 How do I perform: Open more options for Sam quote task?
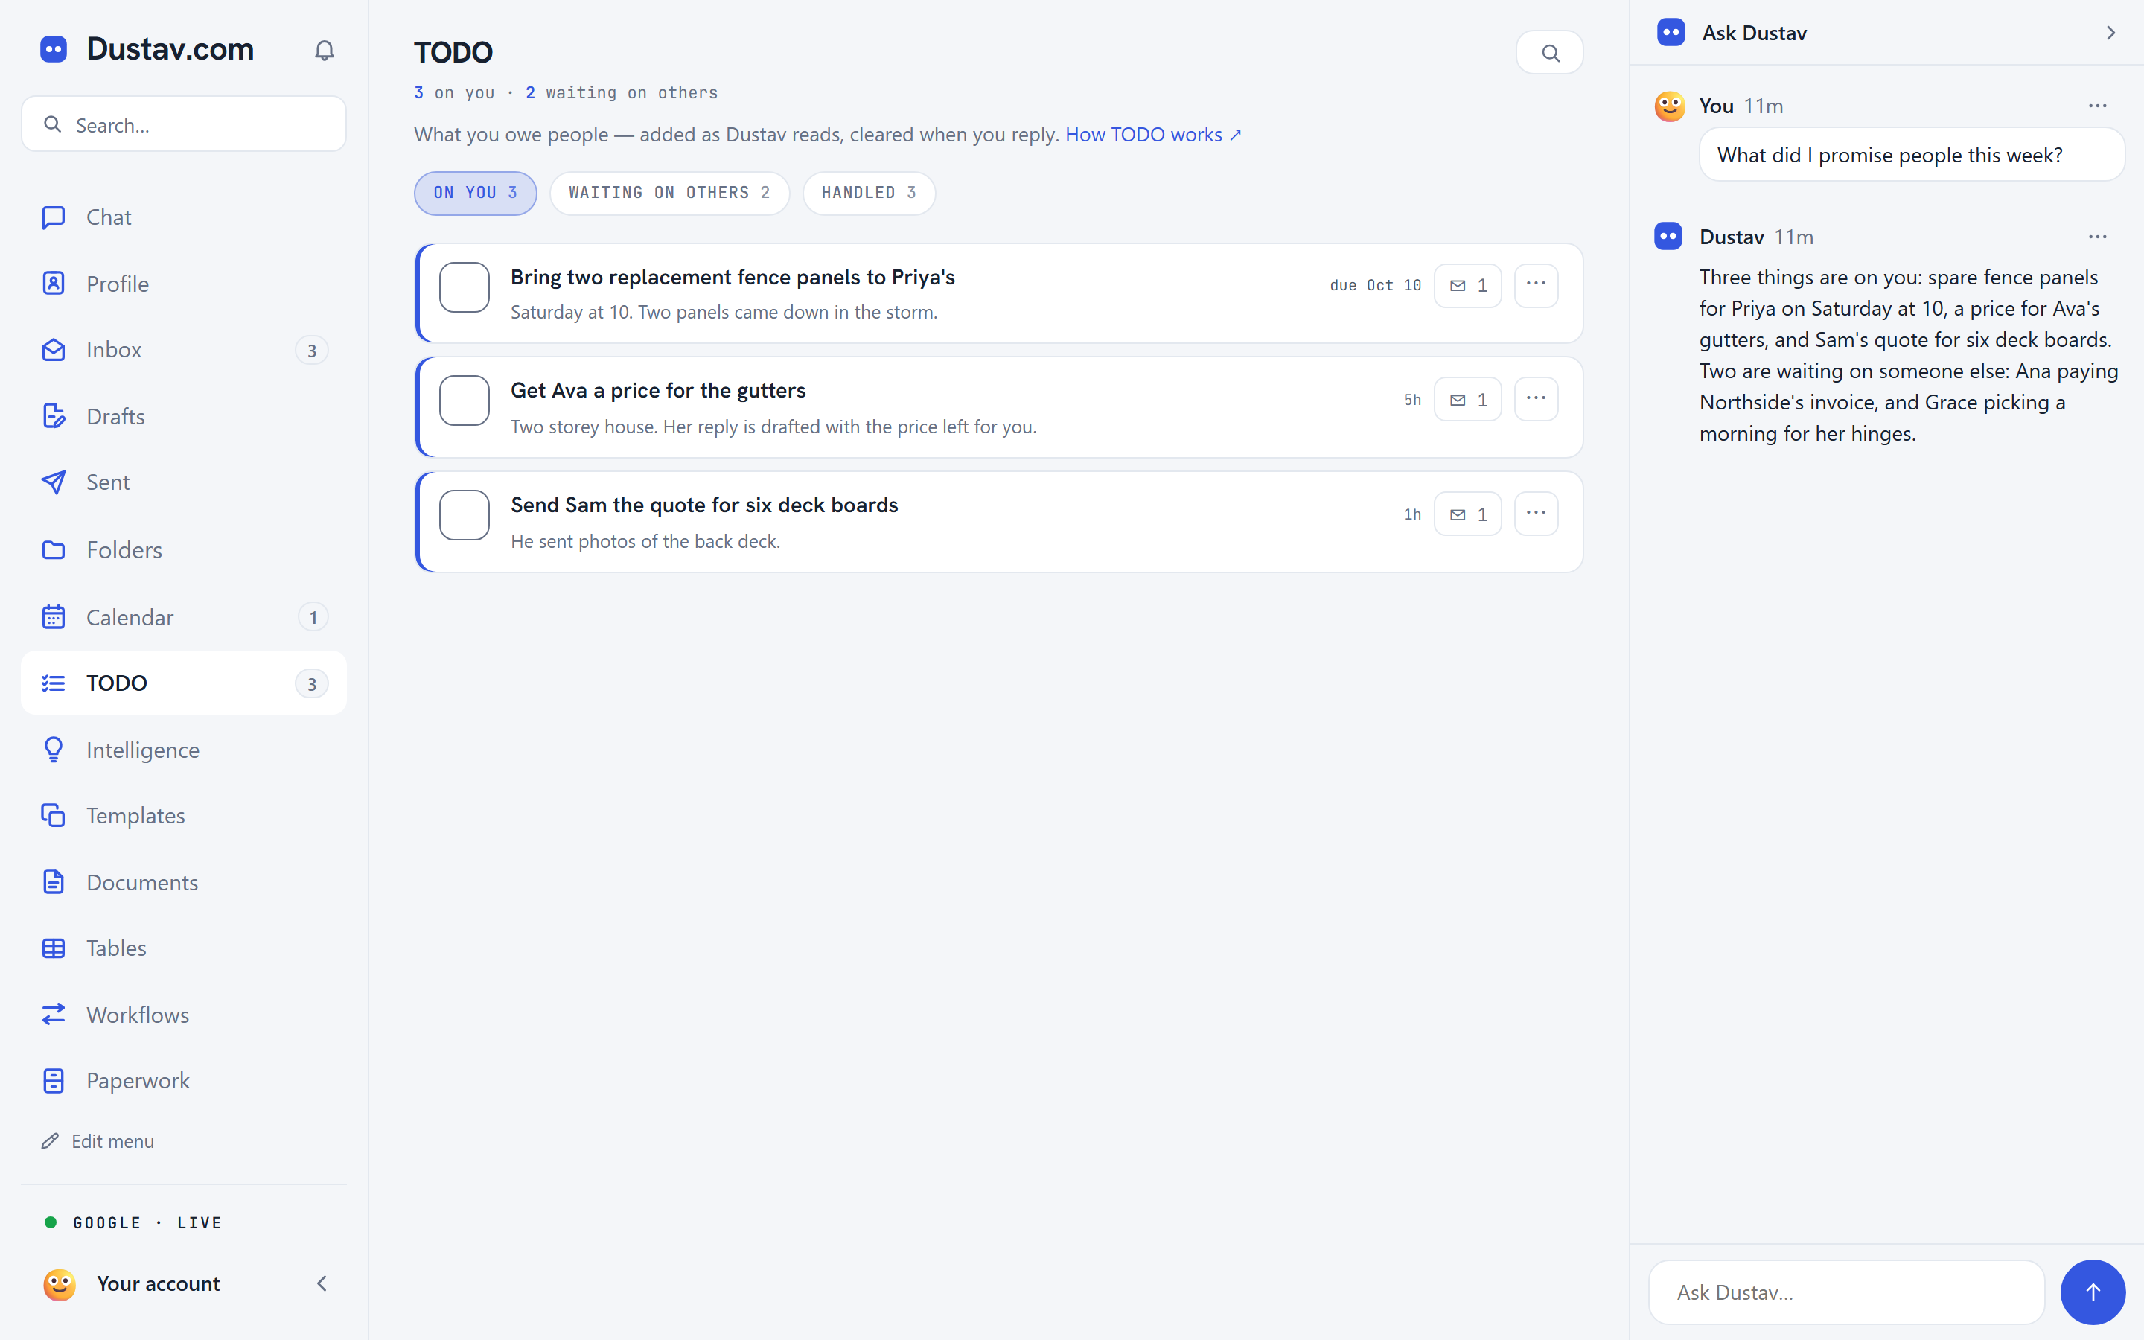[1537, 514]
